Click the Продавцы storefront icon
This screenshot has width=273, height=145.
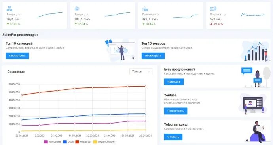pos(145,9)
